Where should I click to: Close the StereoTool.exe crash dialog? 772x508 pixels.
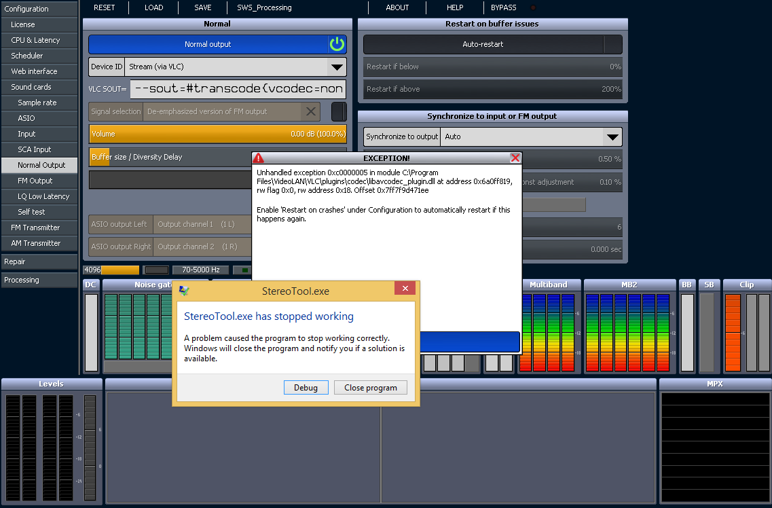tap(405, 289)
